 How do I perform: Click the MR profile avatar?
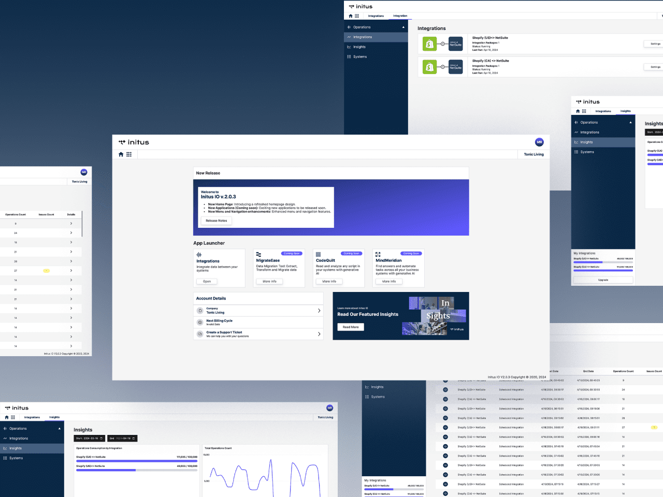coord(539,142)
